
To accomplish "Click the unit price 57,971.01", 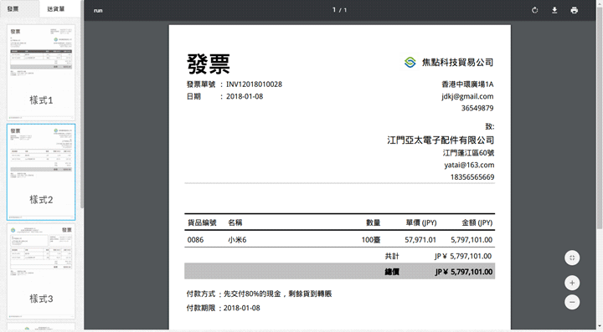I will pos(420,240).
